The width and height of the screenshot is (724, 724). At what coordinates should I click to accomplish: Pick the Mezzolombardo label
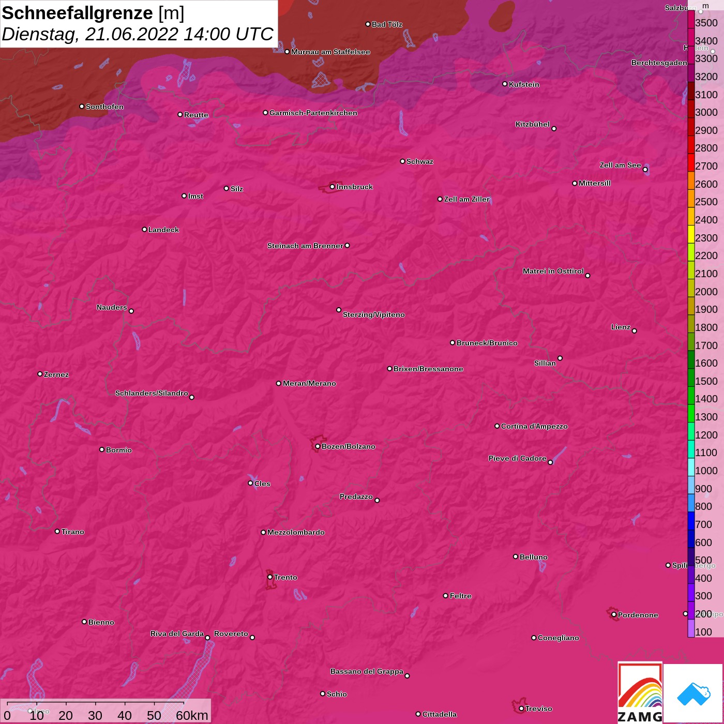pyautogui.click(x=296, y=532)
